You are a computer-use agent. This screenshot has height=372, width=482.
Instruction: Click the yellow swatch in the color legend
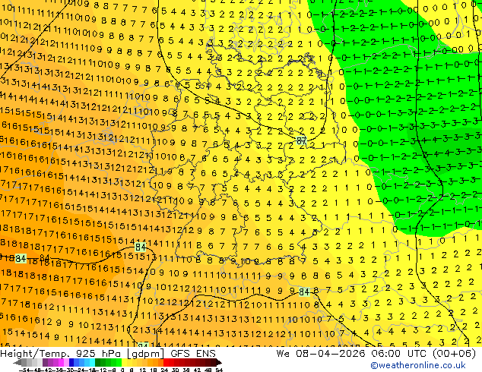(124, 362)
